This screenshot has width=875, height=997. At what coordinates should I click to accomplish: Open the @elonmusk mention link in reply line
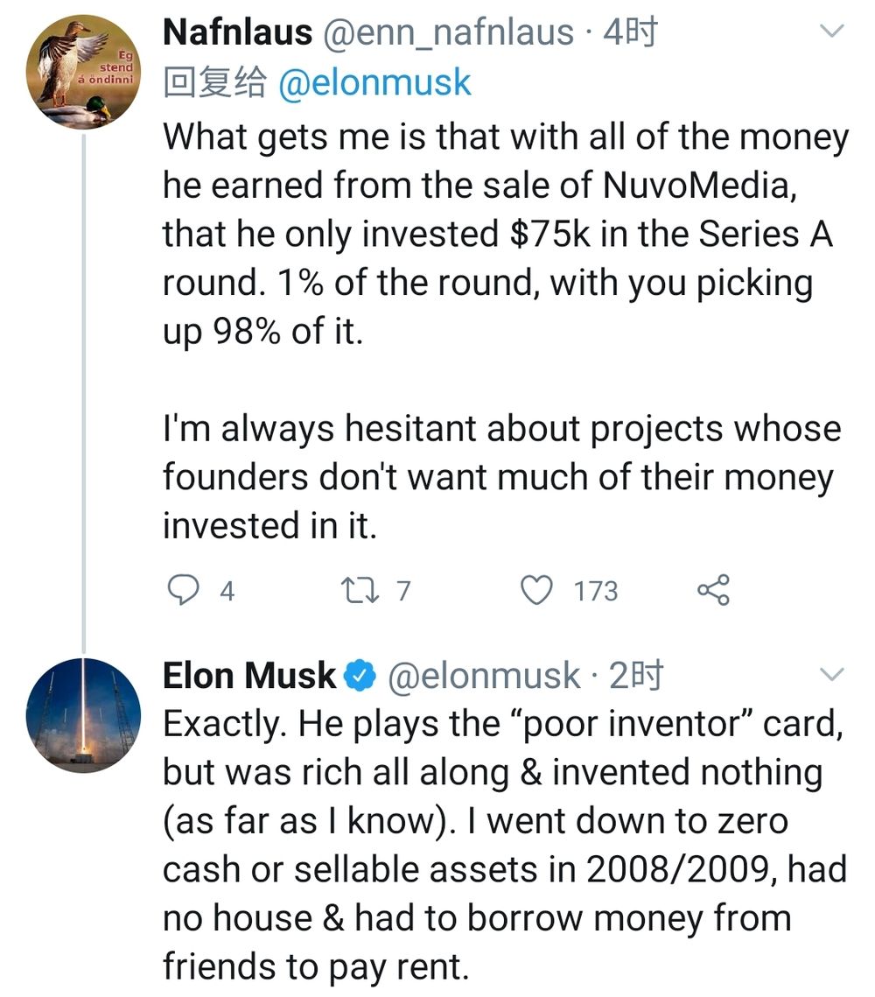point(374,82)
